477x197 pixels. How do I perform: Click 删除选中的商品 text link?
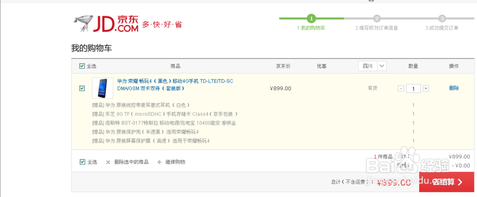click(x=131, y=162)
